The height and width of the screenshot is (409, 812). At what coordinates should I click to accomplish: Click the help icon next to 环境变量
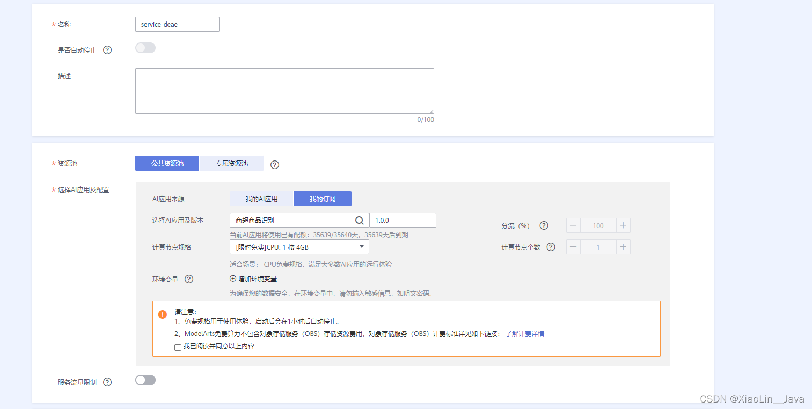[188, 279]
